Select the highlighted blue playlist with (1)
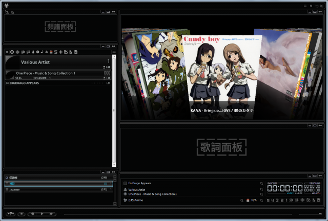328x221 pixels. point(58,184)
